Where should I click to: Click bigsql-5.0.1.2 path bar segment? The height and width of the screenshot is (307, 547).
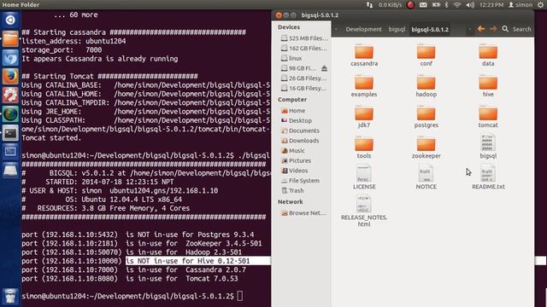pos(430,30)
